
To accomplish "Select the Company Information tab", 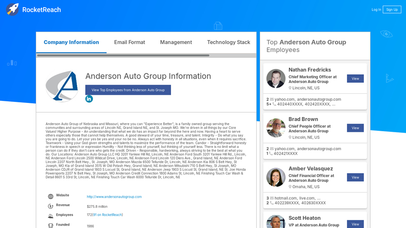I will pos(71,42).
